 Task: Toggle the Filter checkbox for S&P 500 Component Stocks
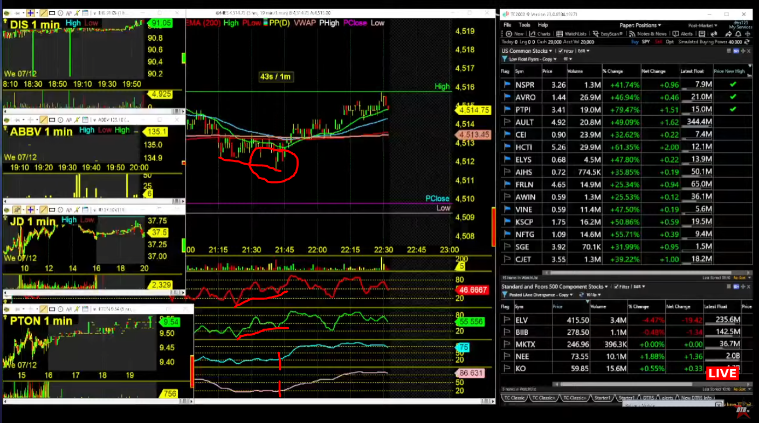coord(616,287)
